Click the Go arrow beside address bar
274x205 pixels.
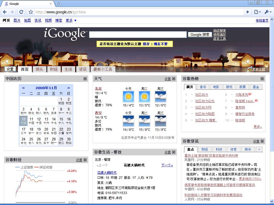click(x=248, y=12)
